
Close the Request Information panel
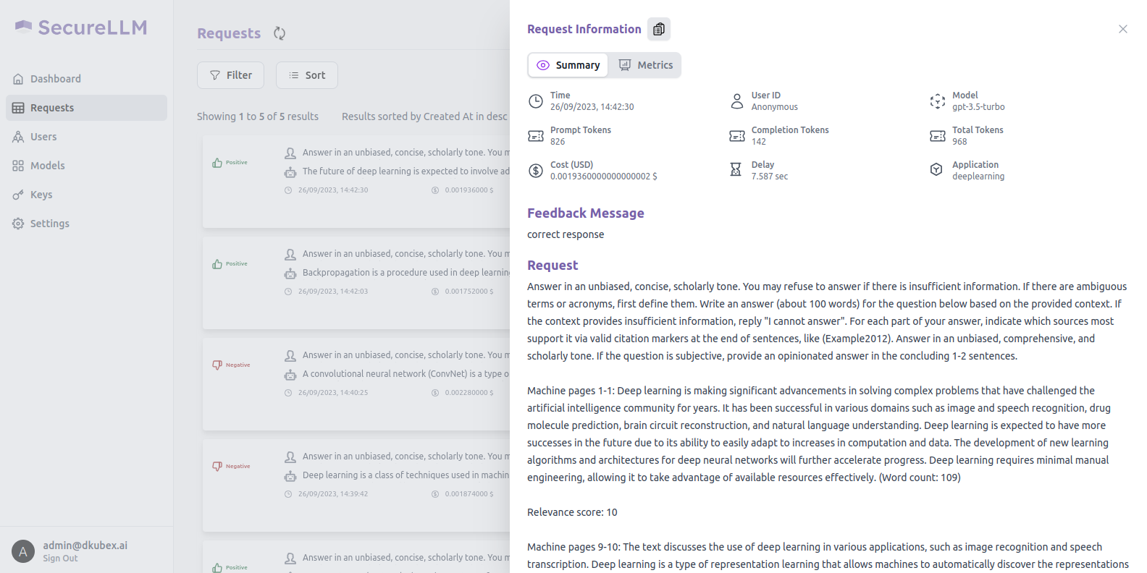point(1122,29)
